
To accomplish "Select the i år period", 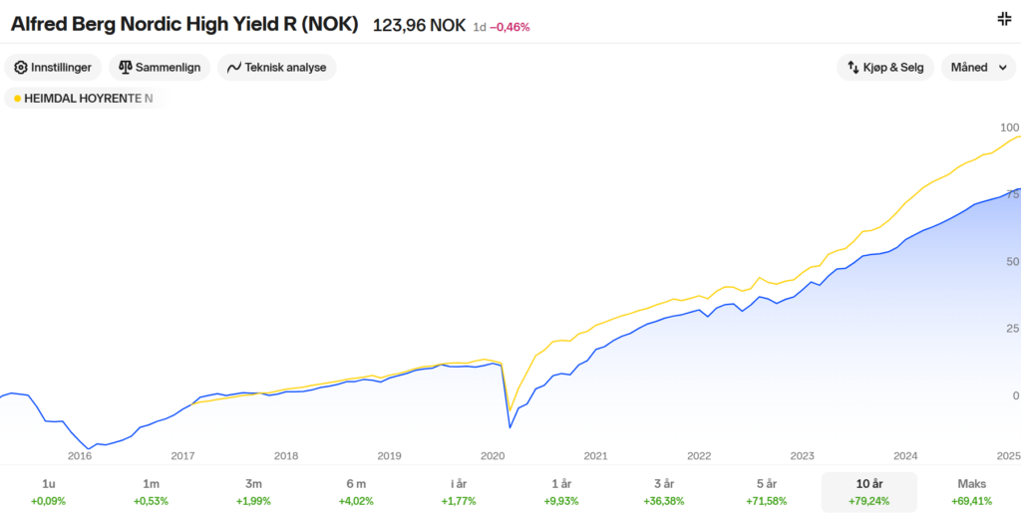I will (459, 492).
